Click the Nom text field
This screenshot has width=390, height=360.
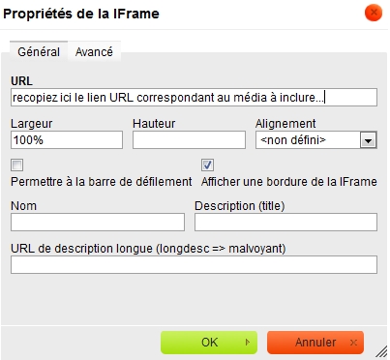click(x=98, y=222)
